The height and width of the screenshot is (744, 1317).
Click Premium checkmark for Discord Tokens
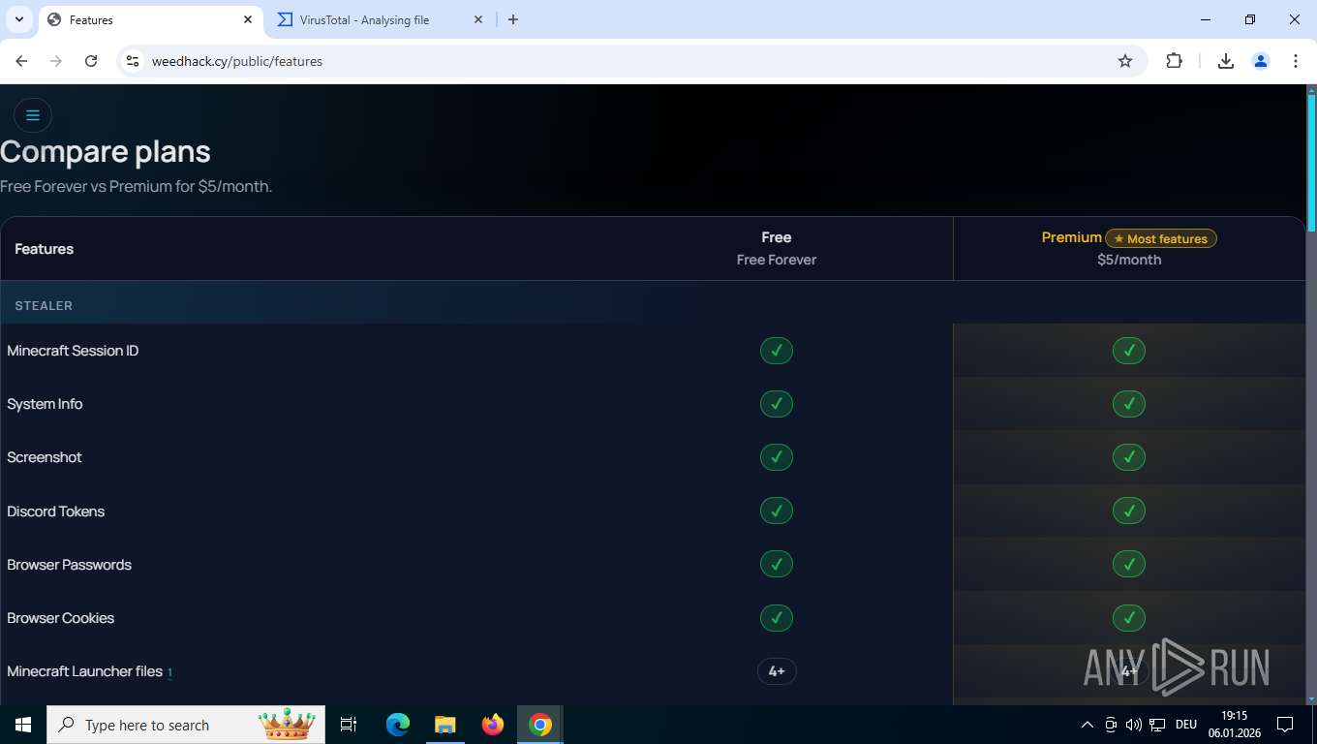coord(1129,511)
